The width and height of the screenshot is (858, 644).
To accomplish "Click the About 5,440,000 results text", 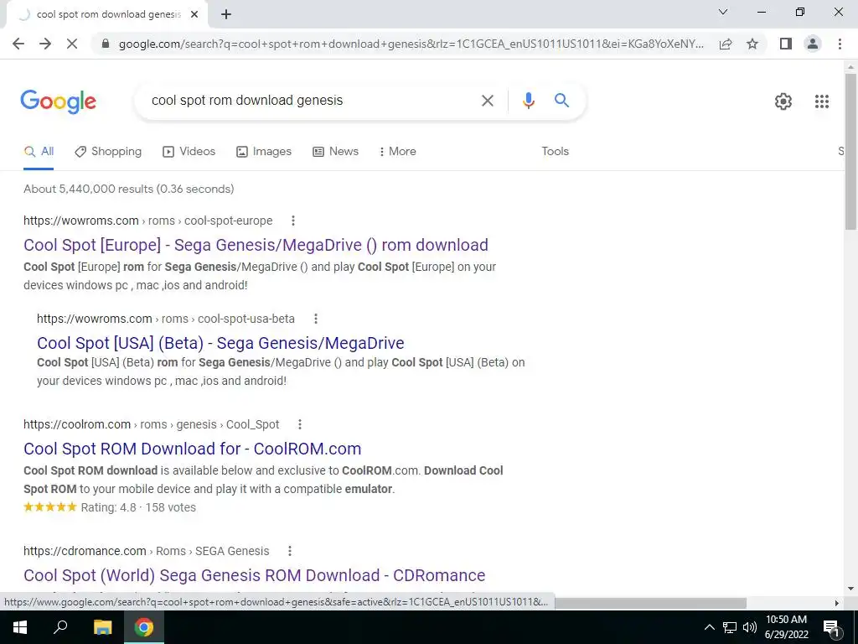I will (128, 189).
